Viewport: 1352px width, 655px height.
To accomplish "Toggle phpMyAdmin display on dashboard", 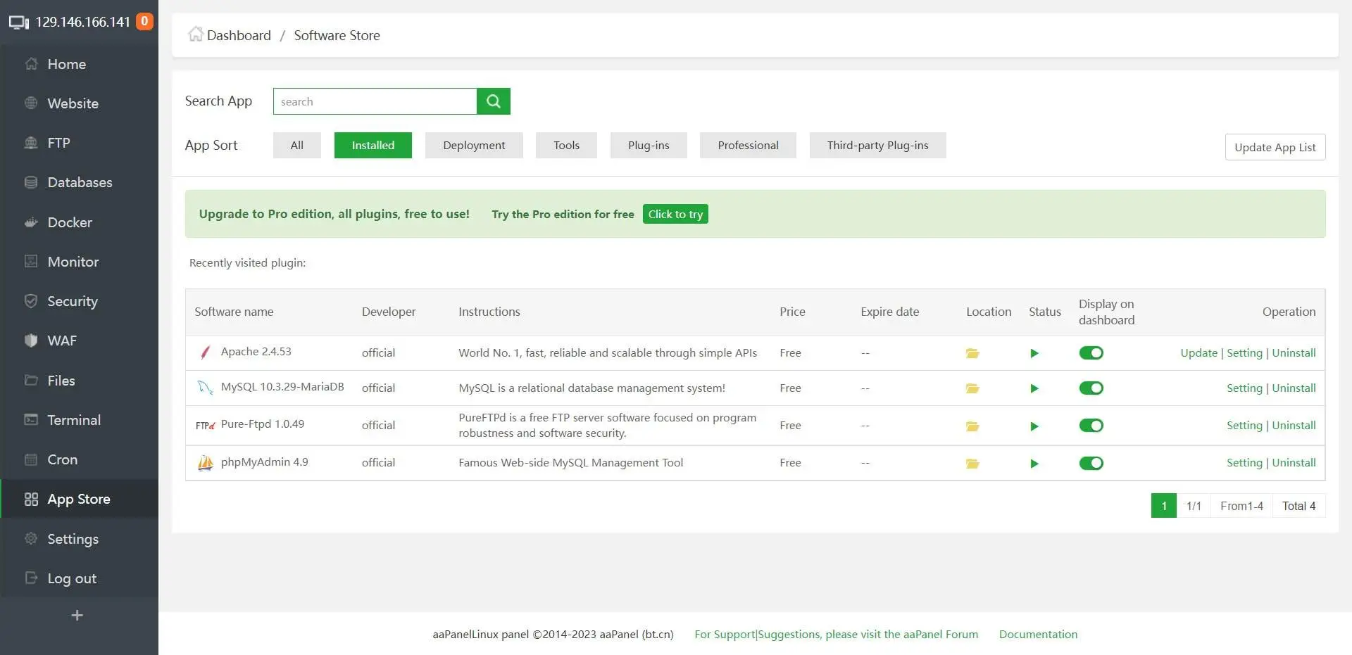I will (x=1091, y=463).
